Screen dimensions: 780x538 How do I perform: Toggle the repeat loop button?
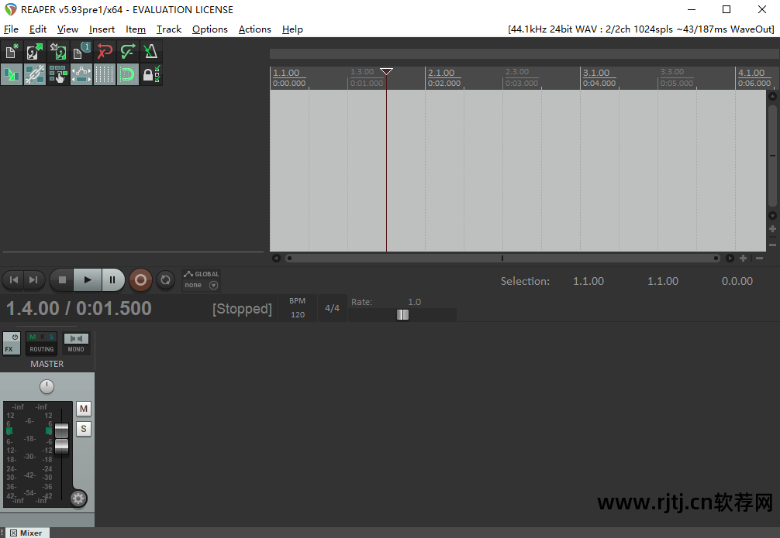tap(166, 280)
